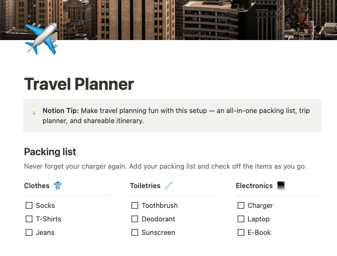Image resolution: width=337 pixels, height=256 pixels.
Task: Check the Socks checkbox
Action: click(x=29, y=205)
